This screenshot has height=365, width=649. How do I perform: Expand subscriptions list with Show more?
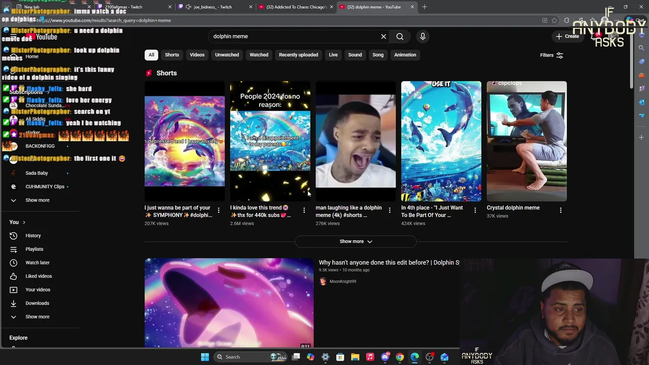point(38,200)
